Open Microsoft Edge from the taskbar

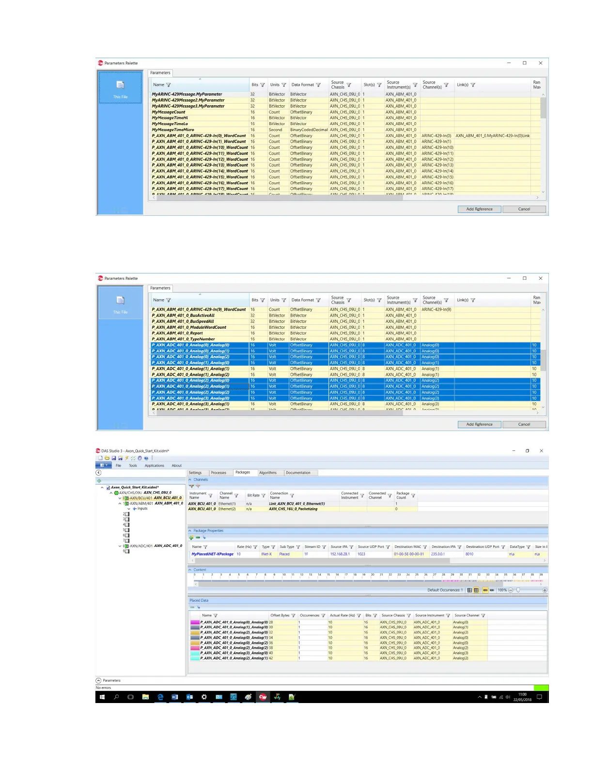[160, 697]
